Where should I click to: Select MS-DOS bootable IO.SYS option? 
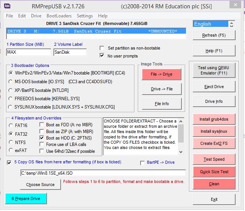(x=11, y=82)
